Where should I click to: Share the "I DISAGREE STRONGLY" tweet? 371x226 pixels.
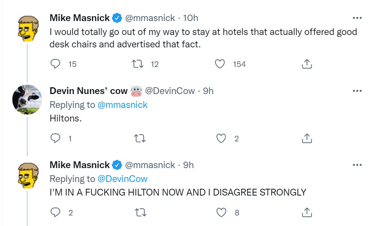coord(307,213)
